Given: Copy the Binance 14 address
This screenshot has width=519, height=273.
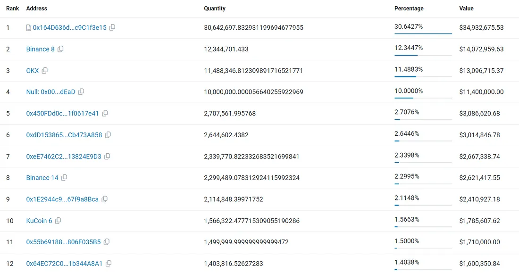Looking at the screenshot, I should pos(64,178).
